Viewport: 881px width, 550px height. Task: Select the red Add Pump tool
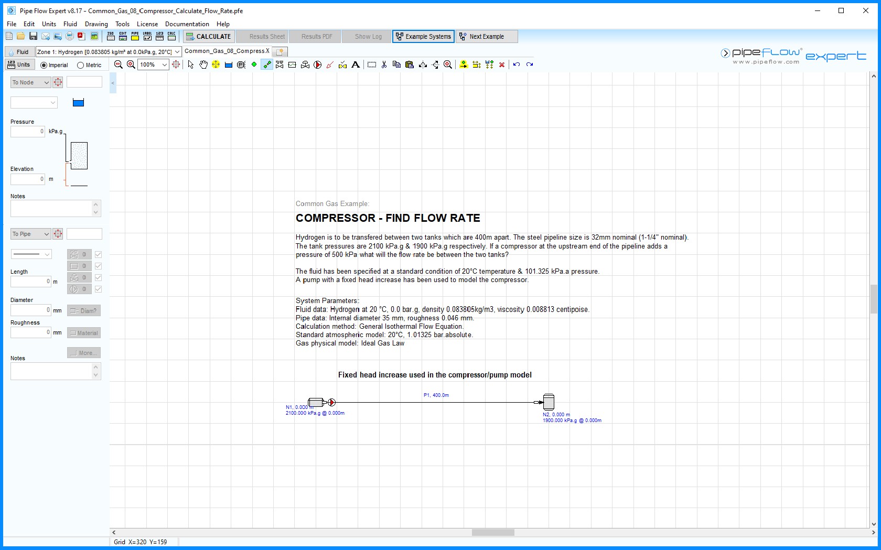(x=317, y=64)
